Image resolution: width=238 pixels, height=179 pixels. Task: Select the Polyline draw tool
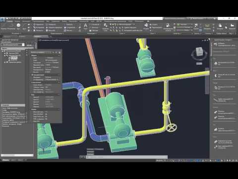pos(11,26)
